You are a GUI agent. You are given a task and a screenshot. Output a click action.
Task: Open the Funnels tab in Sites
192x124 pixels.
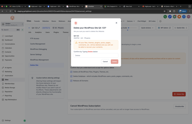click(37, 21)
